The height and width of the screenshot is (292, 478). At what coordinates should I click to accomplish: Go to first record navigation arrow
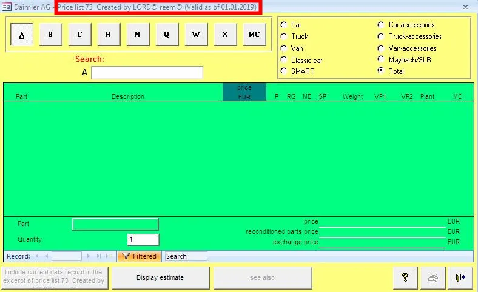[x=36, y=256]
